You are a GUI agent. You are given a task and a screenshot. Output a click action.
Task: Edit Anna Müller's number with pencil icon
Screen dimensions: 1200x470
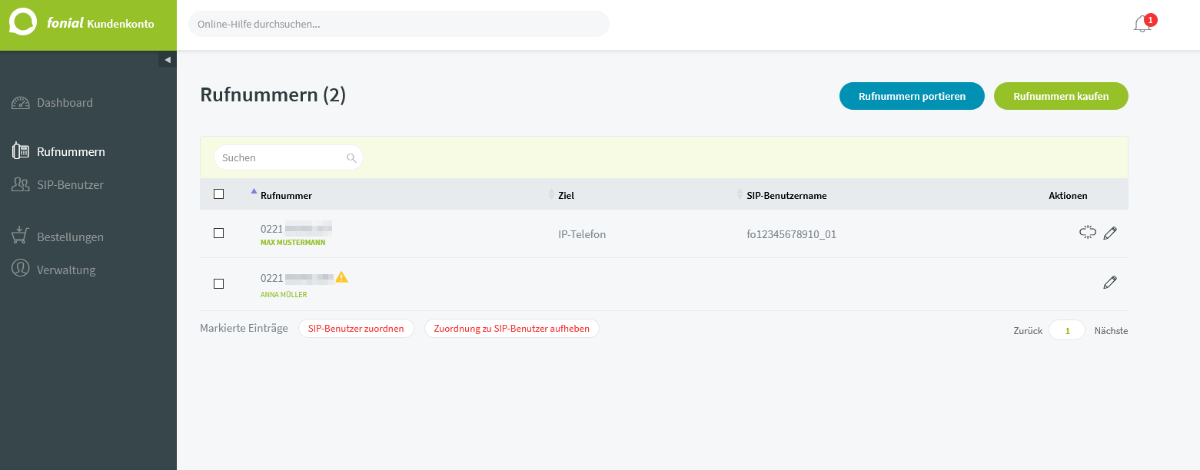1109,283
